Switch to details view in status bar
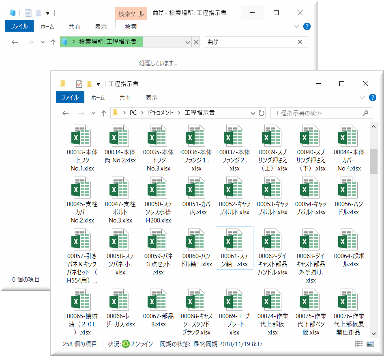Screen dimensions: 384x356 (359, 344)
